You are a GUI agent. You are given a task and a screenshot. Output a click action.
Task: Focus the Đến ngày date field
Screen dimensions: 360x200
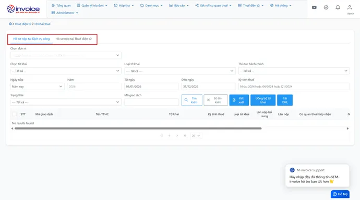point(208,86)
